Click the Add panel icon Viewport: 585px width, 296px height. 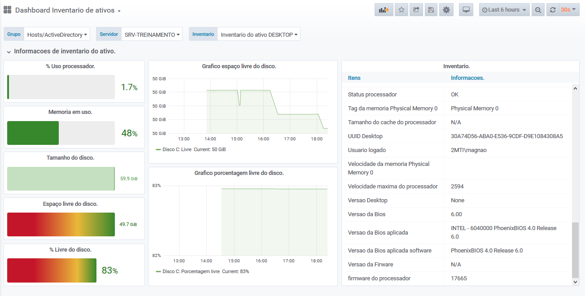coord(384,10)
